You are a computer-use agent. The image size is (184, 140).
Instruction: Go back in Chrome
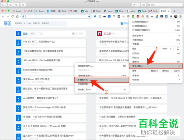(3, 16)
